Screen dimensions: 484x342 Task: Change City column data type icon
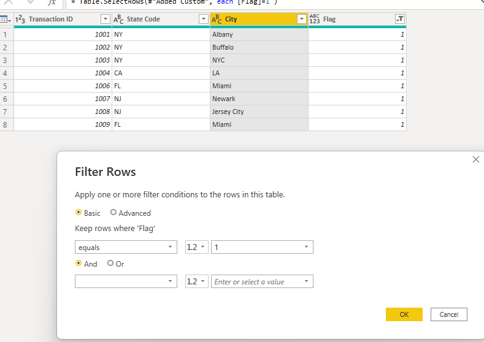pyautogui.click(x=217, y=19)
